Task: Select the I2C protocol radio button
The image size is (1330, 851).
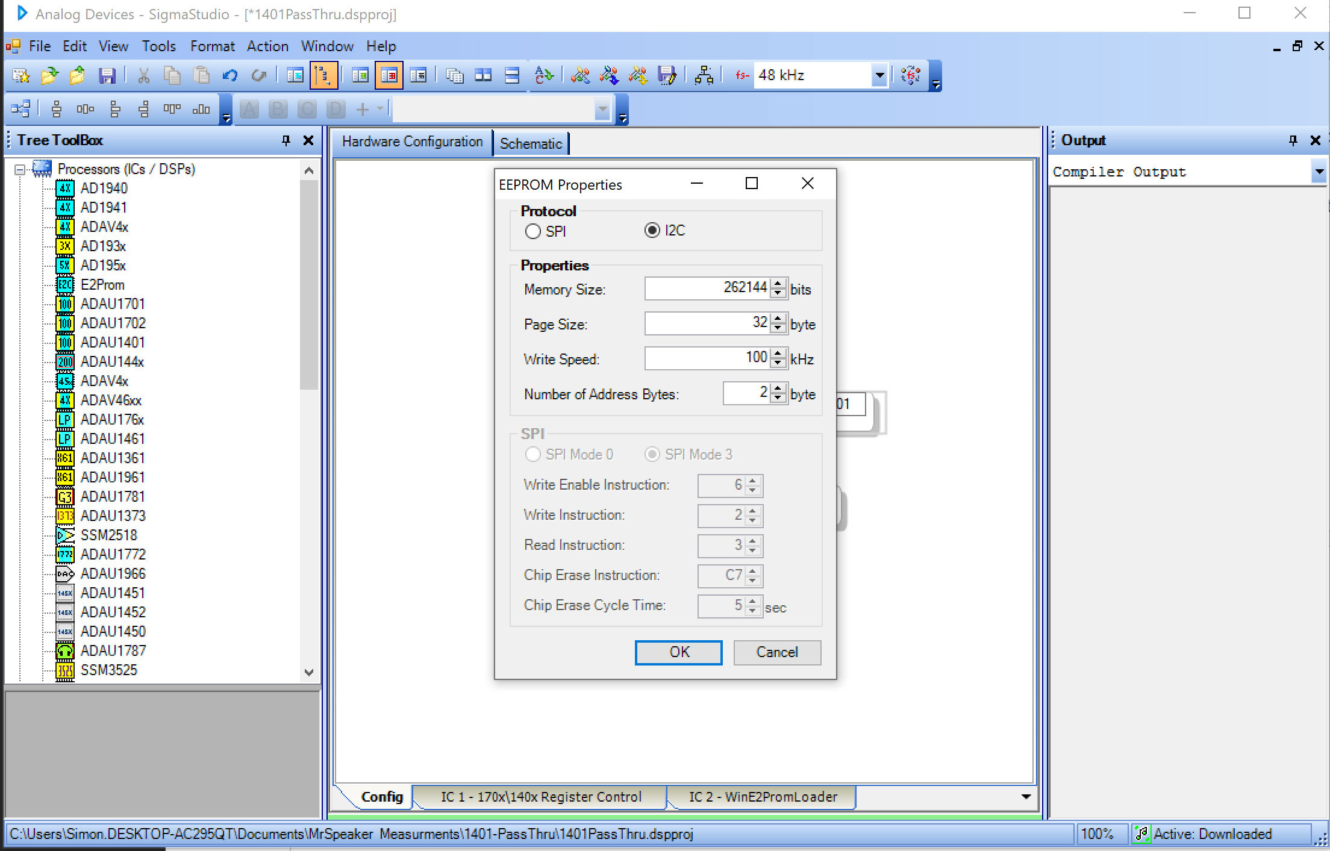Action: (652, 230)
